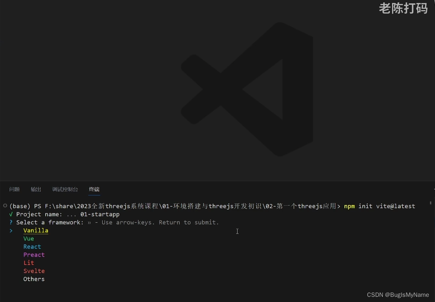Select the Svelte framework option

point(34,271)
